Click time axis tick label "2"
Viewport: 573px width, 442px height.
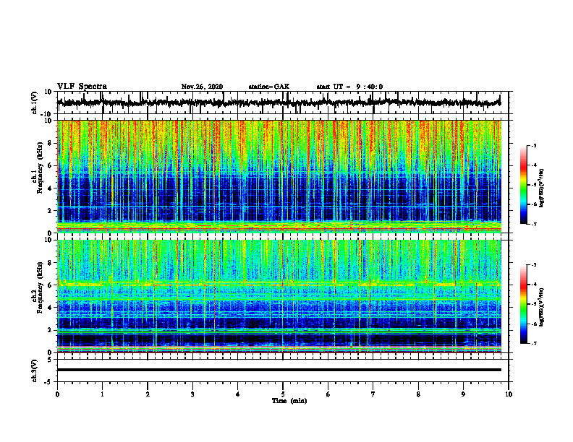coord(148,394)
